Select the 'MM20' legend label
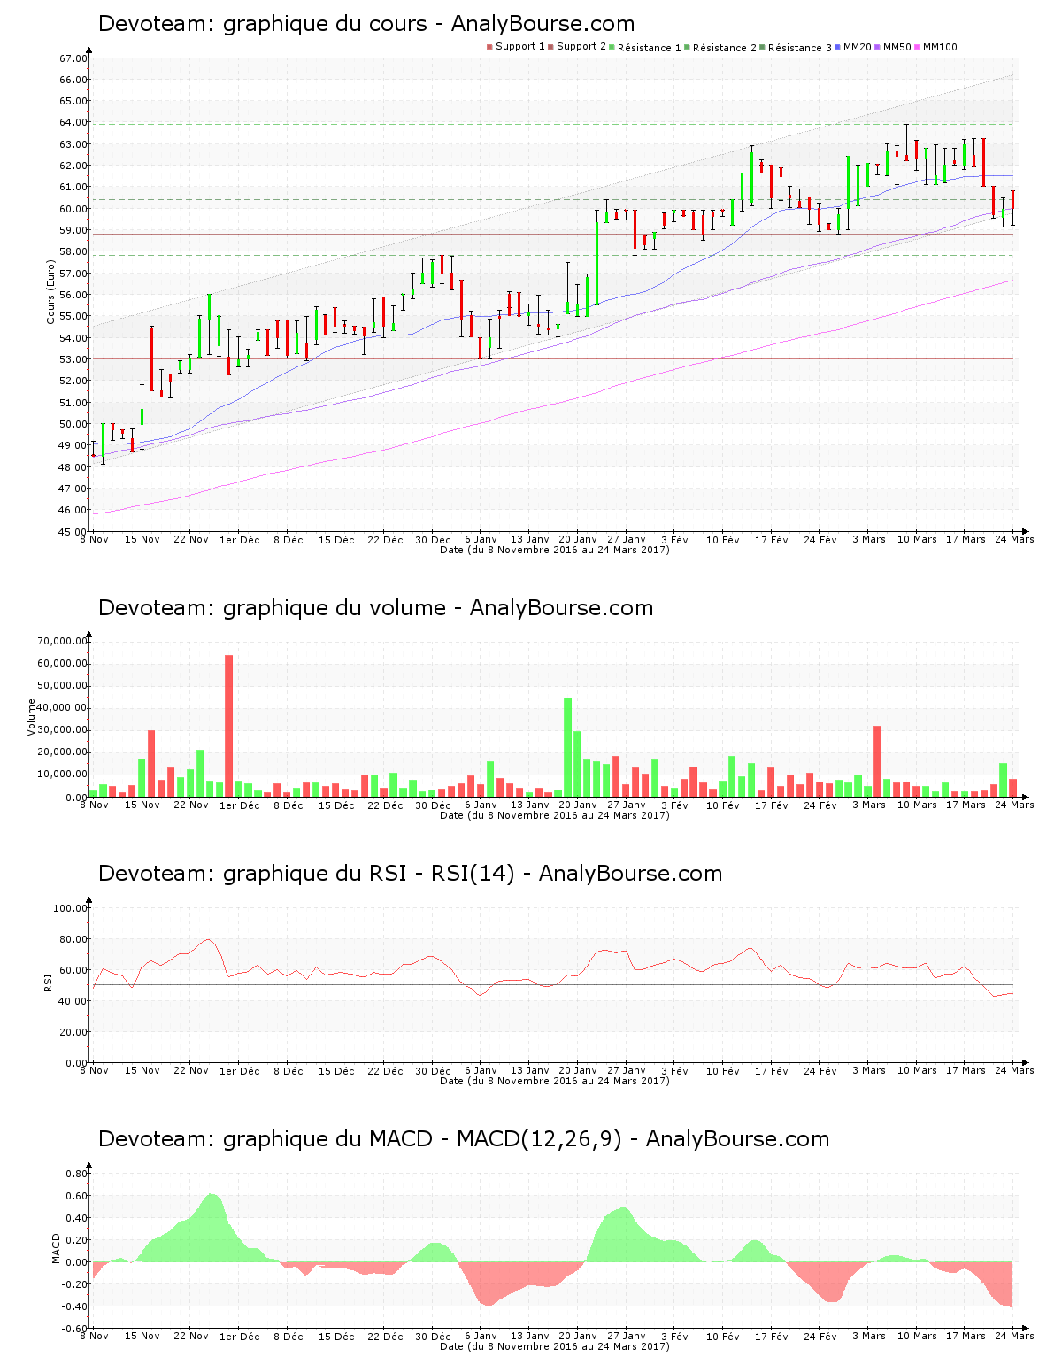This screenshot has height=1372, width=1062. 858,47
